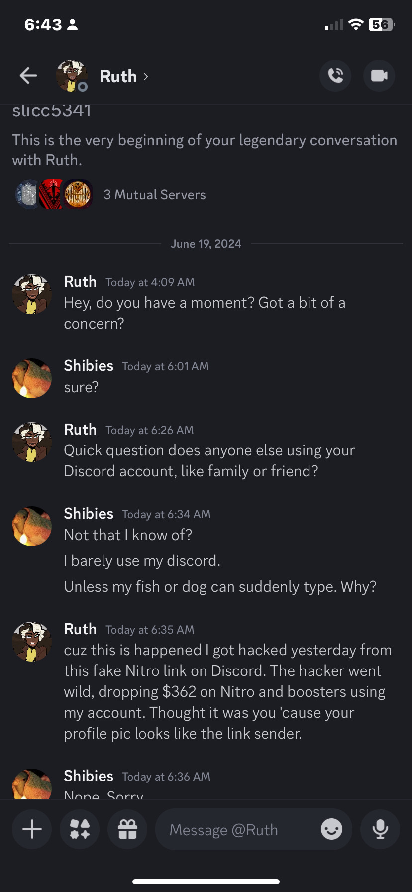Tap the first mutual server icon
This screenshot has width=412, height=892.
[27, 194]
